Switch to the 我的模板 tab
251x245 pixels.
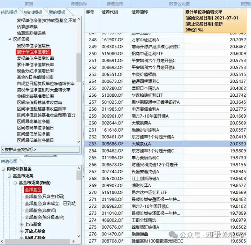pyautogui.click(x=57, y=12)
